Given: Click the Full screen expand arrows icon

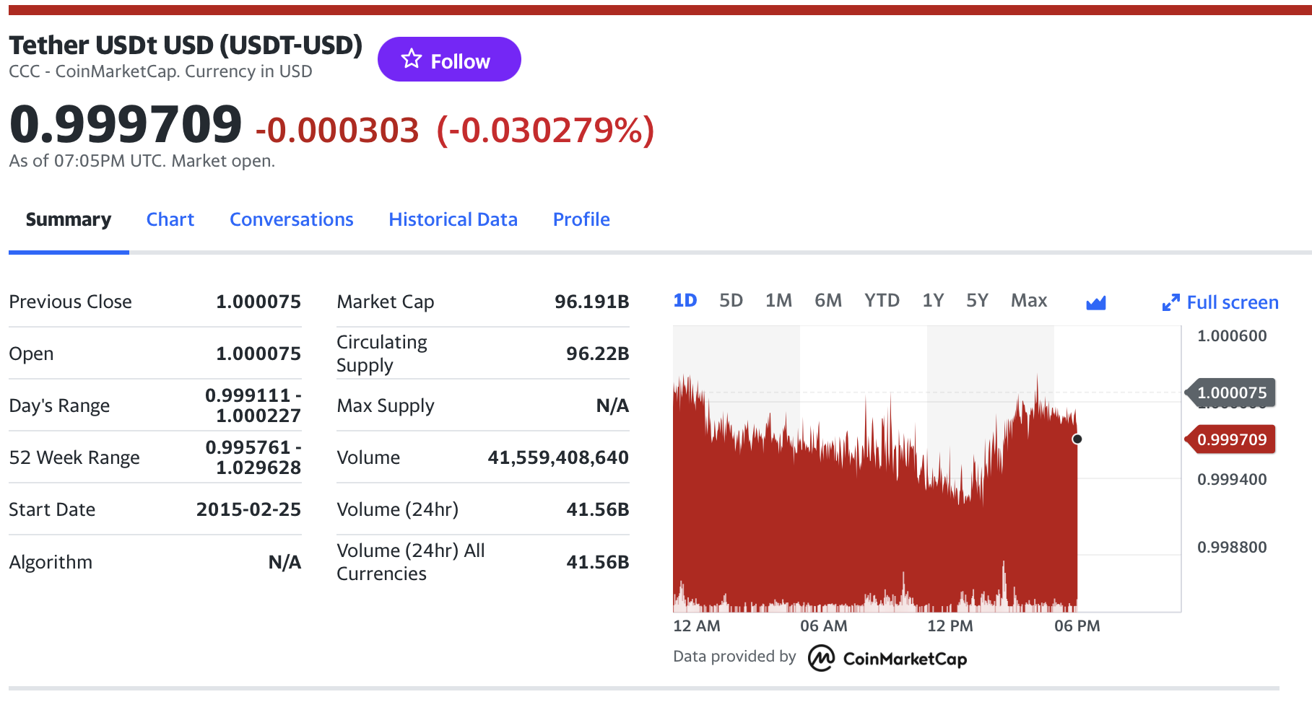Looking at the screenshot, I should coord(1170,302).
